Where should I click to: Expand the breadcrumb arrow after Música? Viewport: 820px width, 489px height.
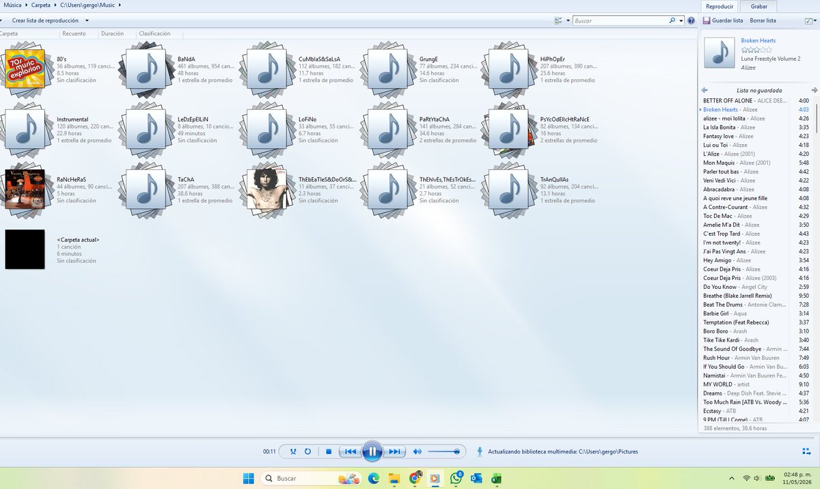(27, 5)
